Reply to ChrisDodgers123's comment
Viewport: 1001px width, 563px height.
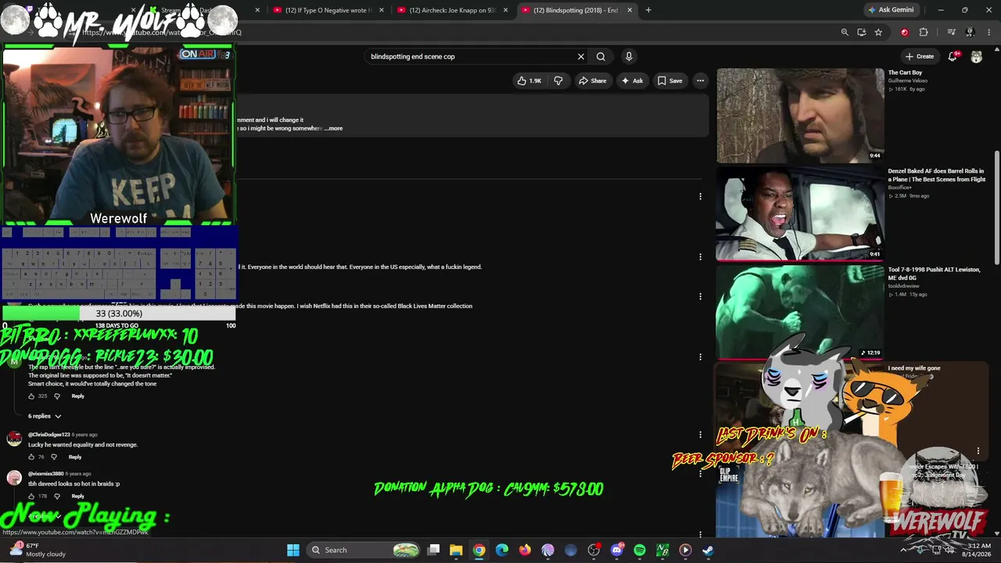74,457
